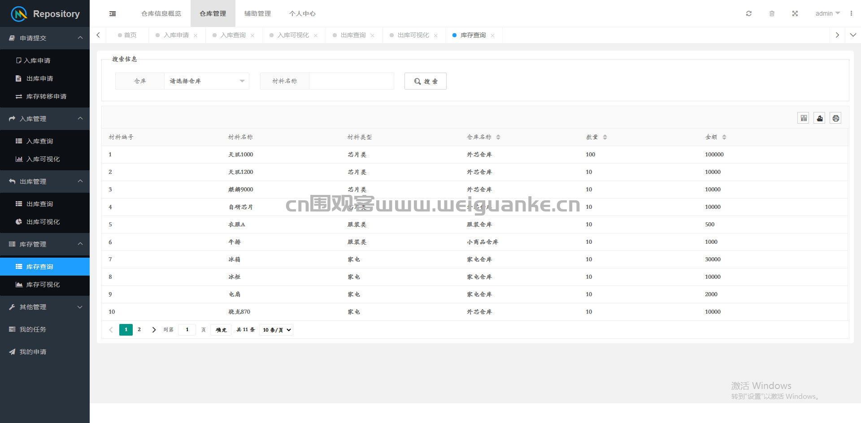Open the 10 条/页 page size dropdown
Image resolution: width=861 pixels, height=423 pixels.
(x=276, y=330)
